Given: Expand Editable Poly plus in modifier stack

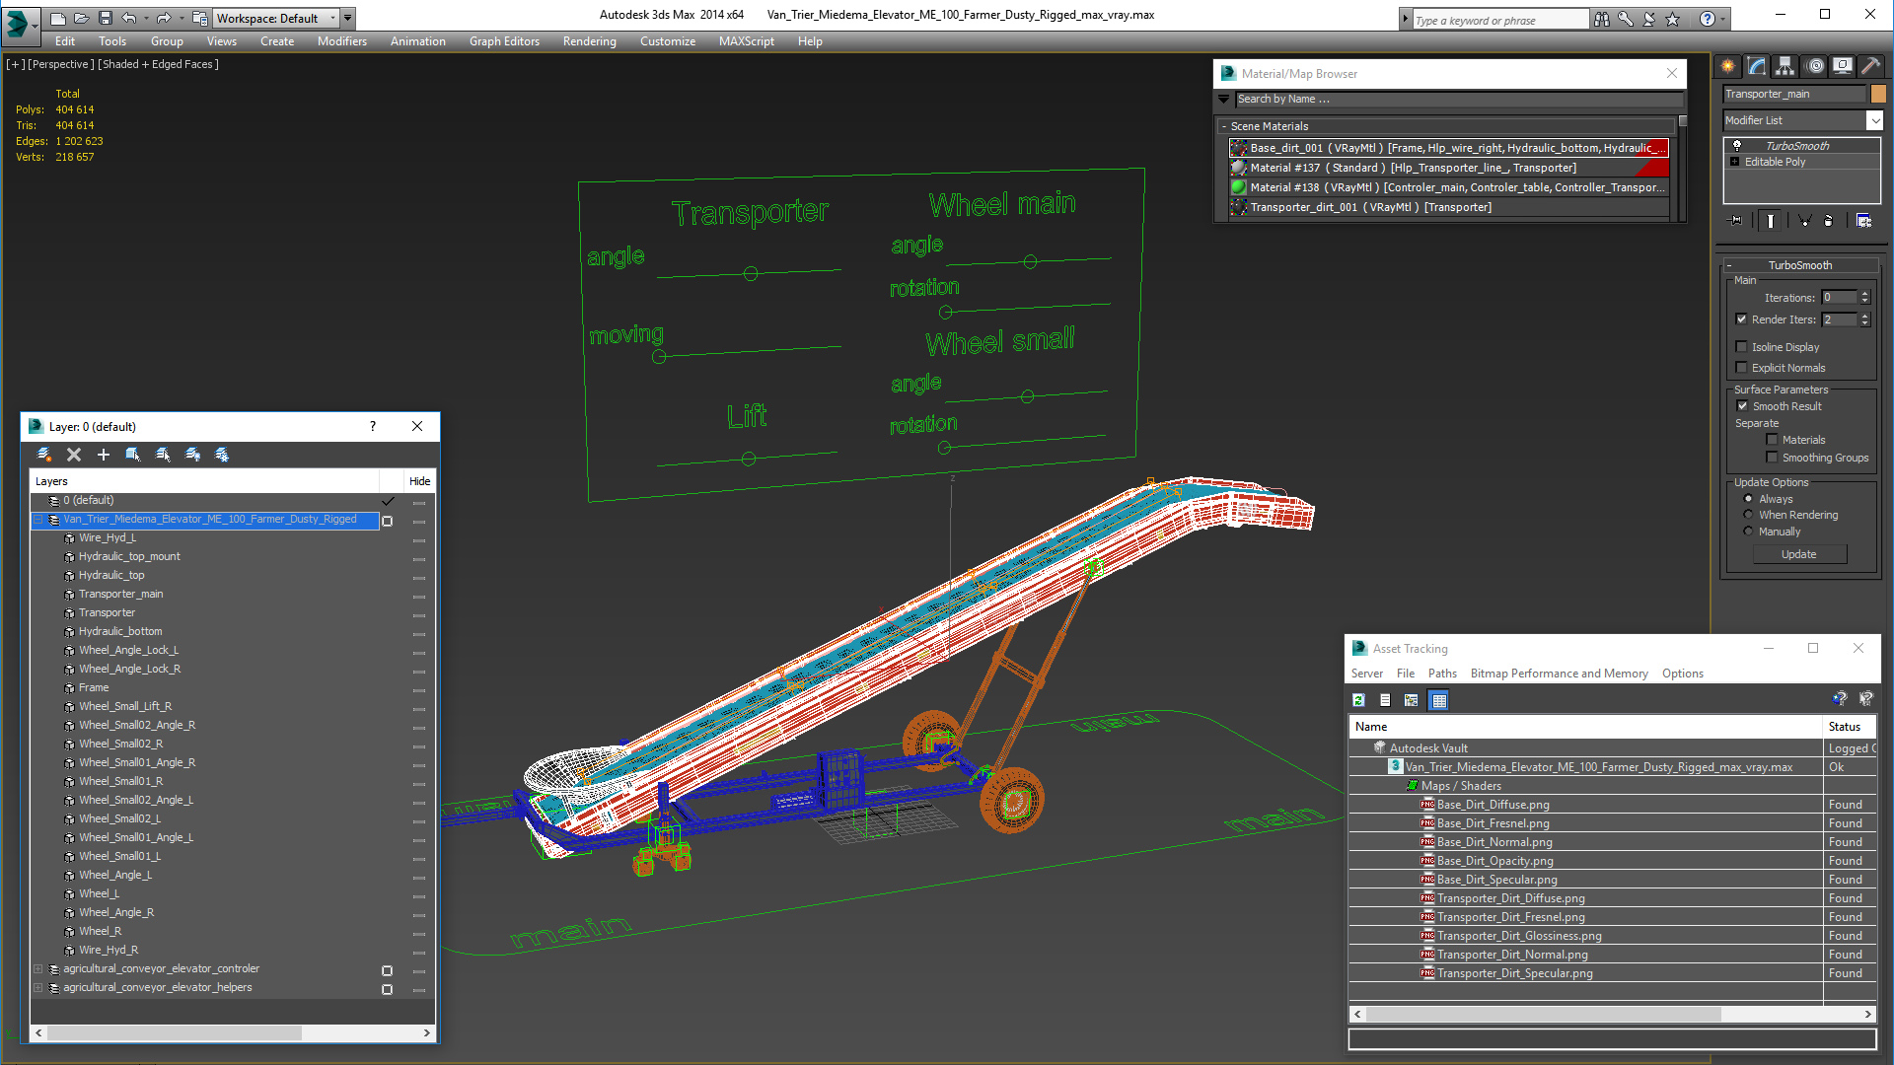Looking at the screenshot, I should 1734,162.
